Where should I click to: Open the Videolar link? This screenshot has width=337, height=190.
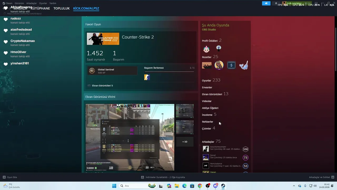tap(207, 101)
